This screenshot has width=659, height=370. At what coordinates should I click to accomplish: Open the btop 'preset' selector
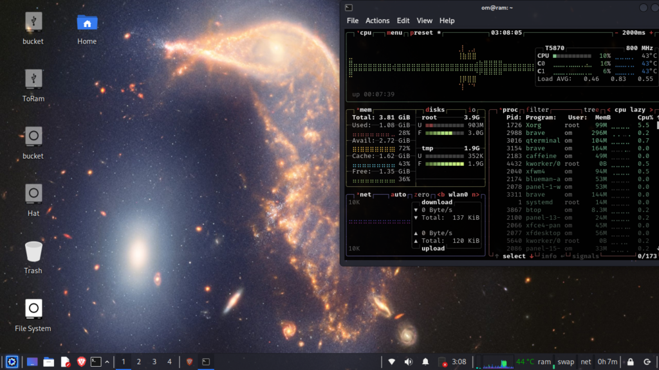[x=422, y=33]
